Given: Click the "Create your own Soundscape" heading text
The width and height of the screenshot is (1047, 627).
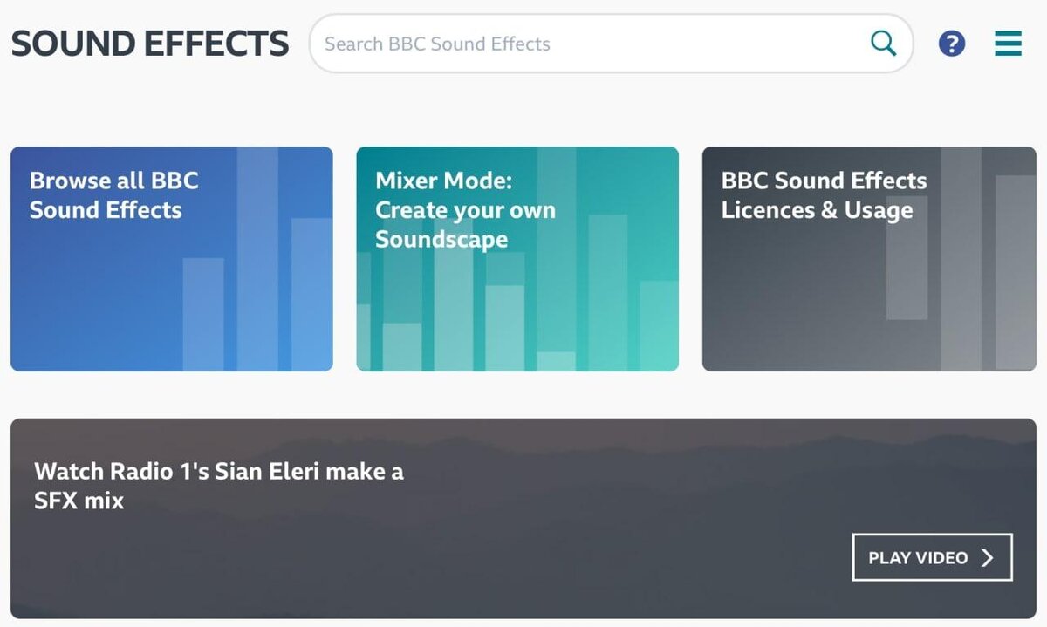Looking at the screenshot, I should tap(465, 224).
